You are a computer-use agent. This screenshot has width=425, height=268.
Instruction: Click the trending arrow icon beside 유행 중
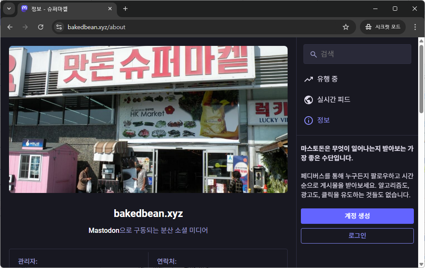(308, 79)
